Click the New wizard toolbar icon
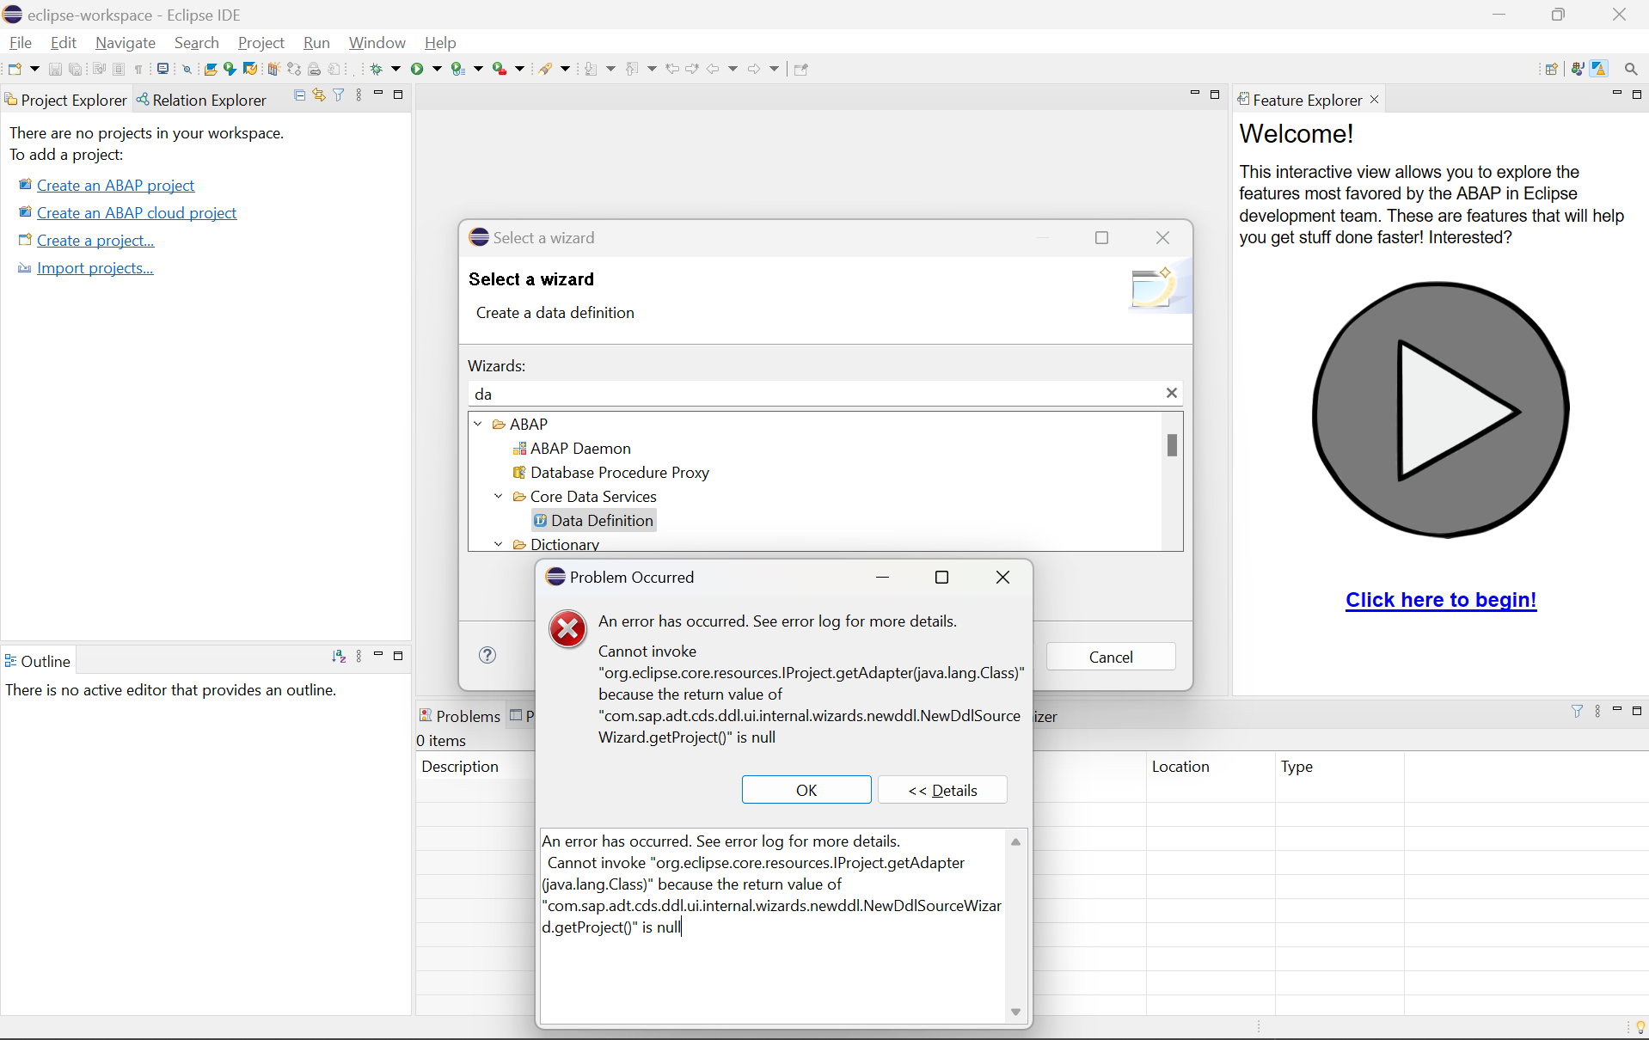The width and height of the screenshot is (1649, 1040). (15, 69)
